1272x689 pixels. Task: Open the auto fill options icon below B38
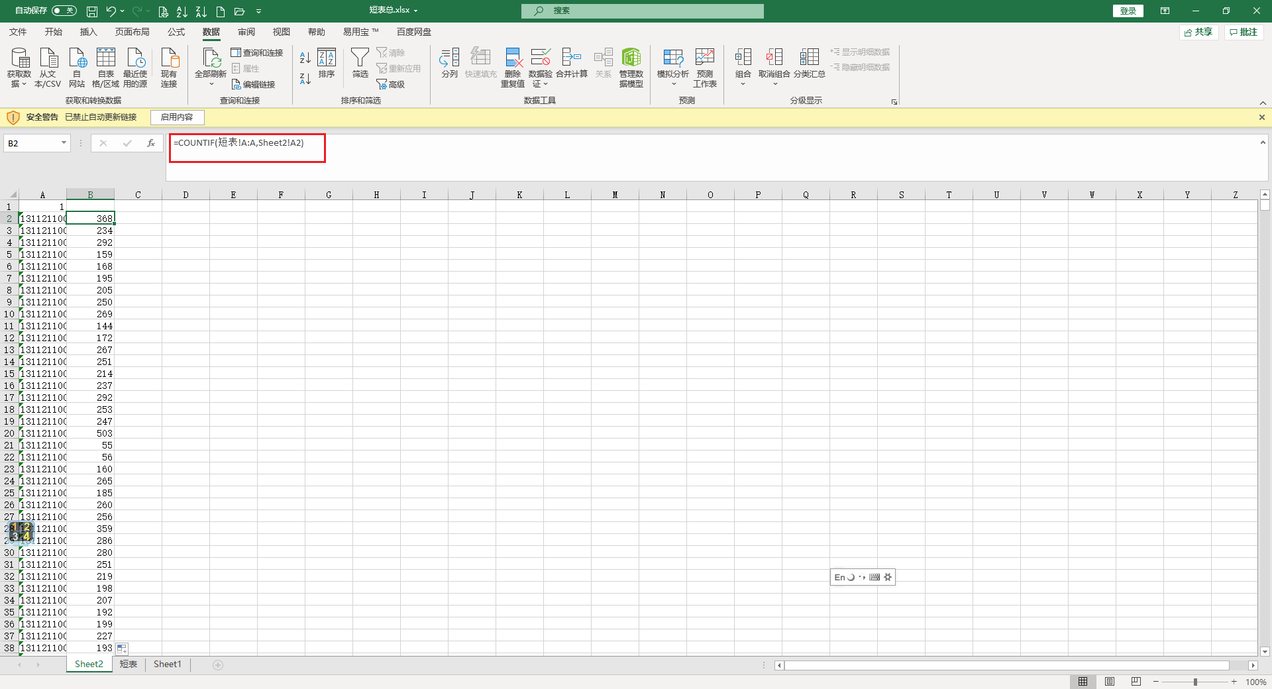(122, 649)
